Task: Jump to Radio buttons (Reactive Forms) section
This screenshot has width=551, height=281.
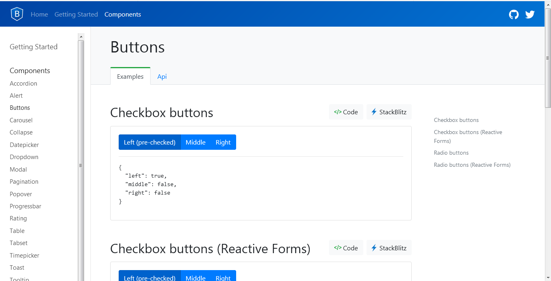Action: (472, 165)
